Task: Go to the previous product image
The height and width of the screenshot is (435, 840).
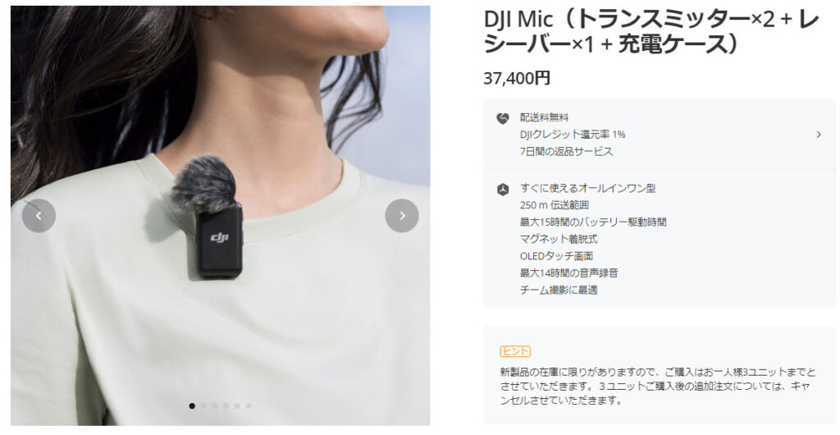Action: 39,216
